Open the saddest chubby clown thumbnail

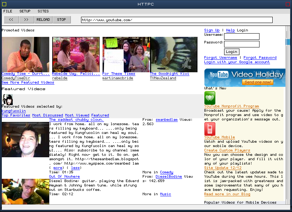click(26, 140)
